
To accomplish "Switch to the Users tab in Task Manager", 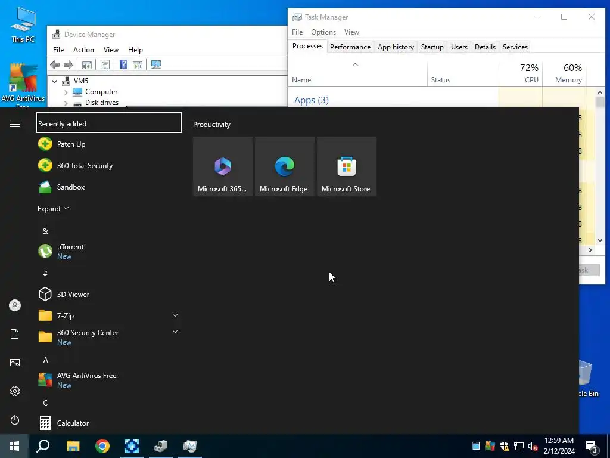I will pos(459,47).
